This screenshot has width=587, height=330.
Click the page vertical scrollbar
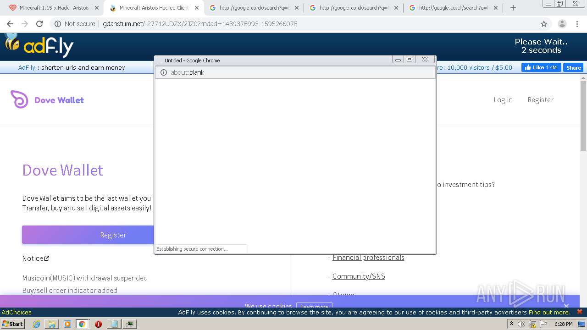pyautogui.click(x=583, y=115)
